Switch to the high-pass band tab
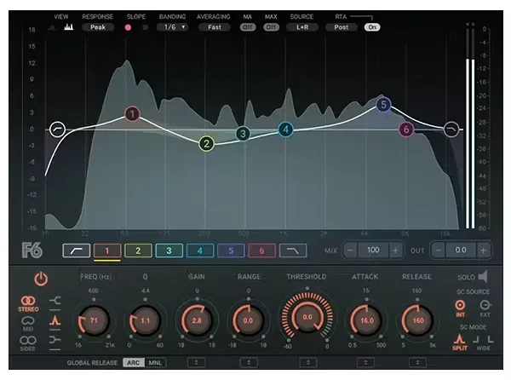 pyautogui.click(x=77, y=250)
